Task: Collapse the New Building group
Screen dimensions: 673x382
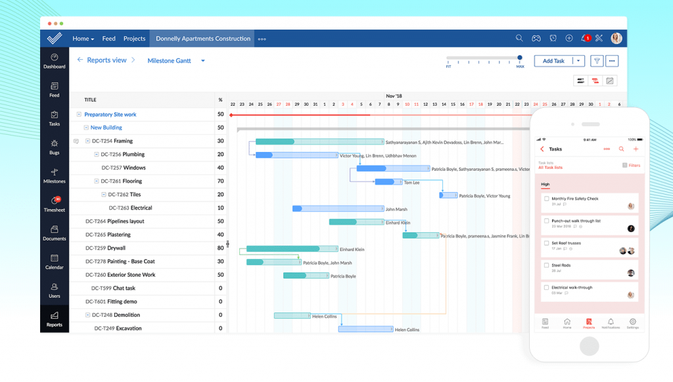Action: 86,128
